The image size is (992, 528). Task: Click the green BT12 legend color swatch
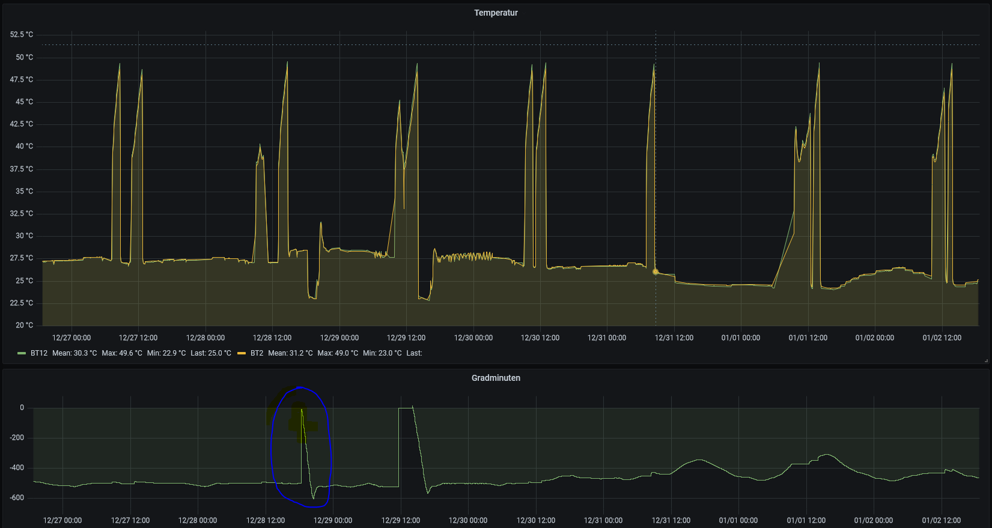[22, 353]
